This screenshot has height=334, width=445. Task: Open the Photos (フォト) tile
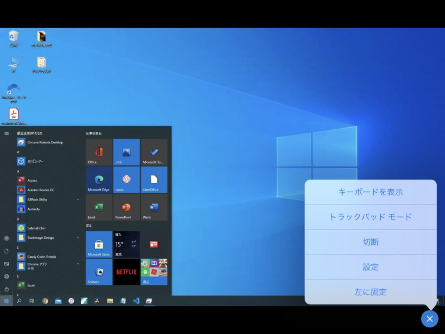click(126, 152)
